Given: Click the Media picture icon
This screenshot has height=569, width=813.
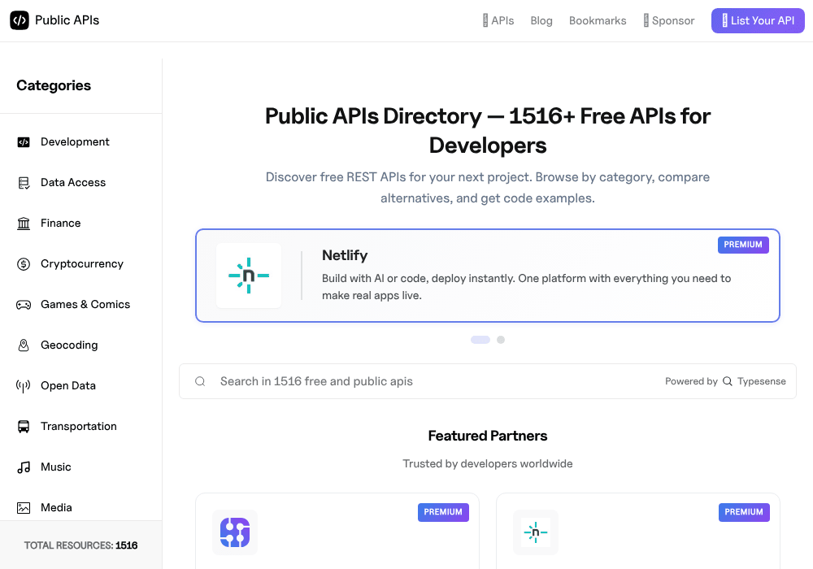Looking at the screenshot, I should (x=24, y=508).
